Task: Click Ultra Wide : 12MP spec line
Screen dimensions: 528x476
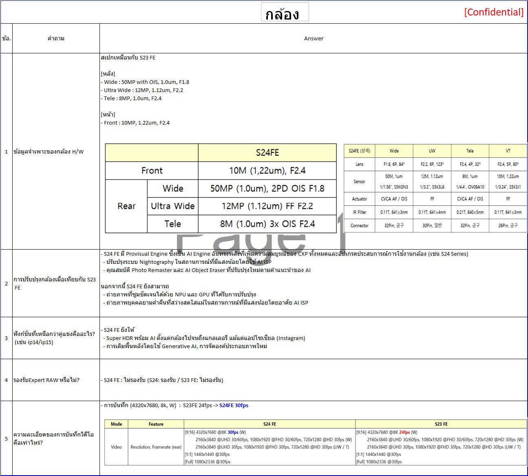Action: 142,90
